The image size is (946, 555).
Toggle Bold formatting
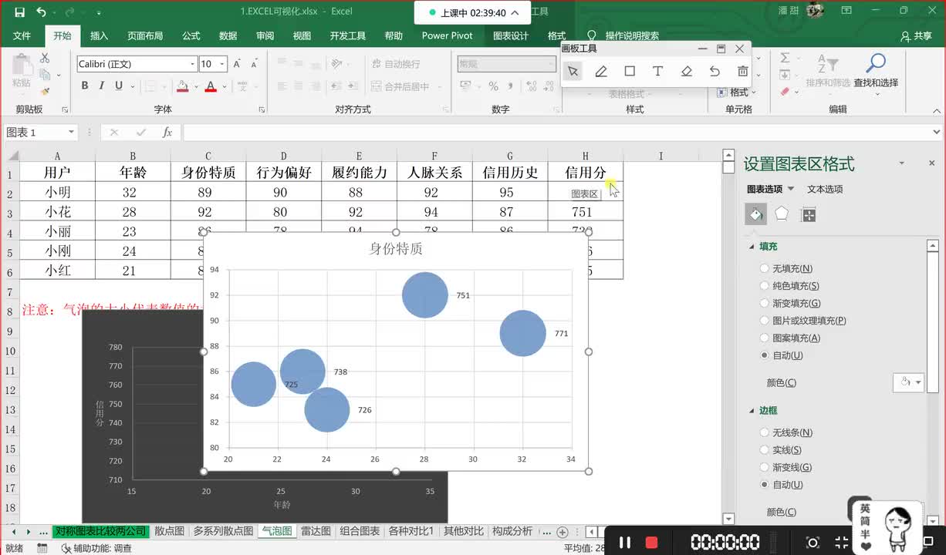[84, 86]
